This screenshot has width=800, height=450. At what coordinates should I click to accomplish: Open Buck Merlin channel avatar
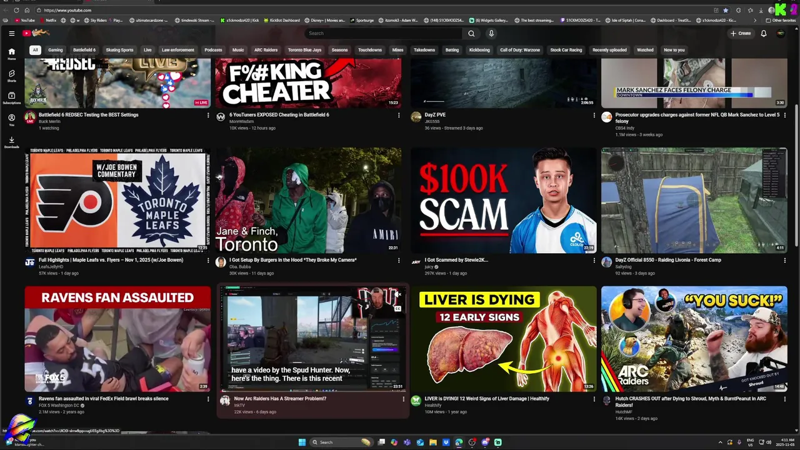click(30, 117)
